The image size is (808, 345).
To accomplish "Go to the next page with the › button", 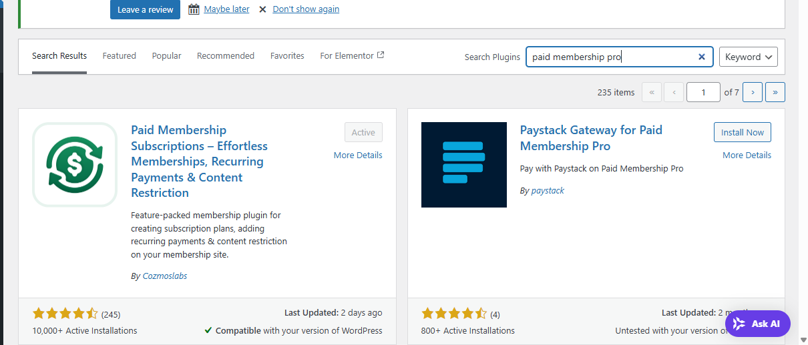I will click(753, 92).
